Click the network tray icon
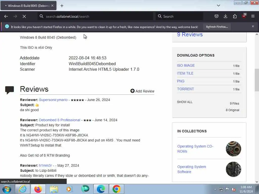259x194 pixels. pyautogui.click(x=221, y=189)
